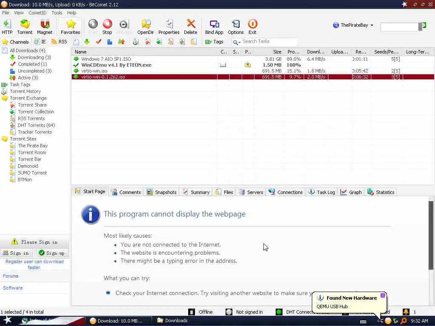This screenshot has width=435, height=326.
Task: Click the up-down arrows active filter in small toolbar
Action: (x=121, y=42)
